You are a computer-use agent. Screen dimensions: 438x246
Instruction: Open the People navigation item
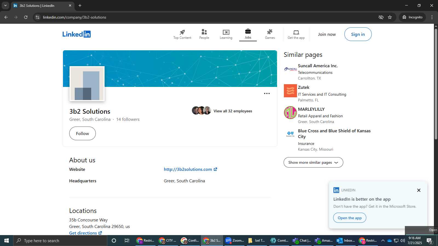204,34
